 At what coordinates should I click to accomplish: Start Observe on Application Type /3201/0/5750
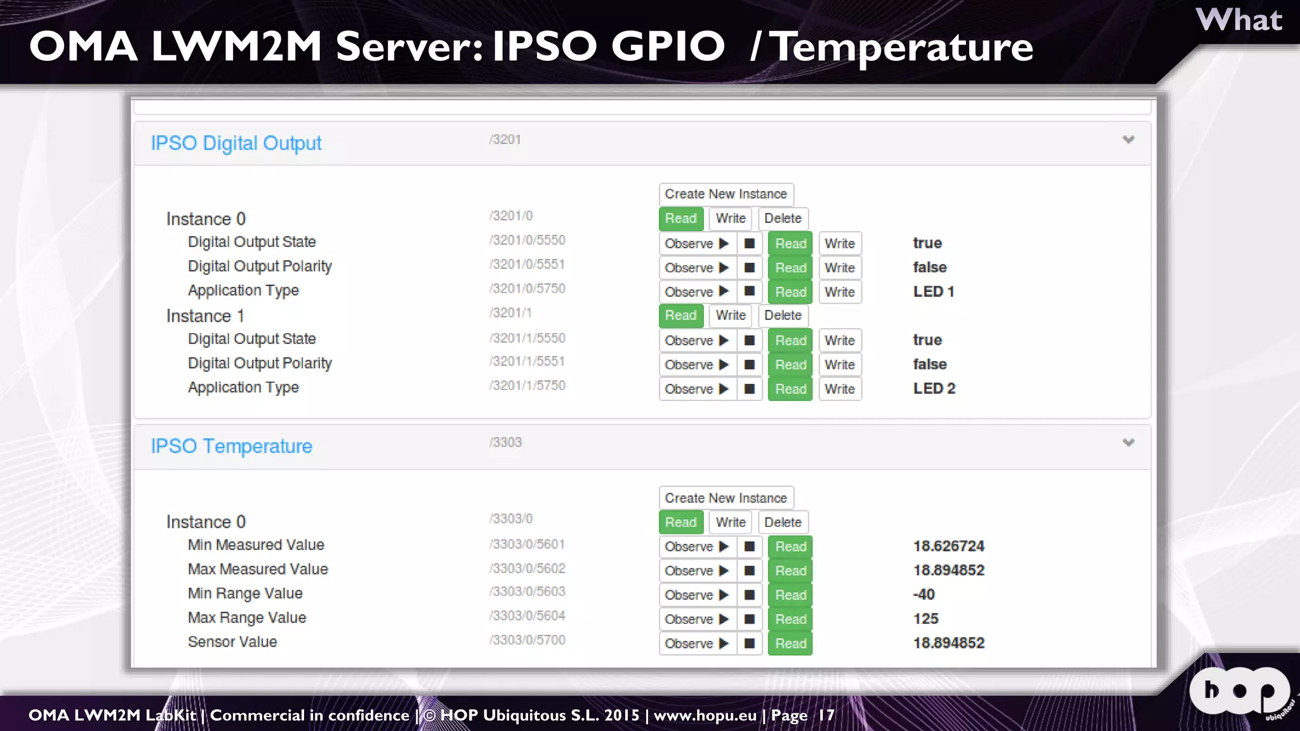coord(698,292)
